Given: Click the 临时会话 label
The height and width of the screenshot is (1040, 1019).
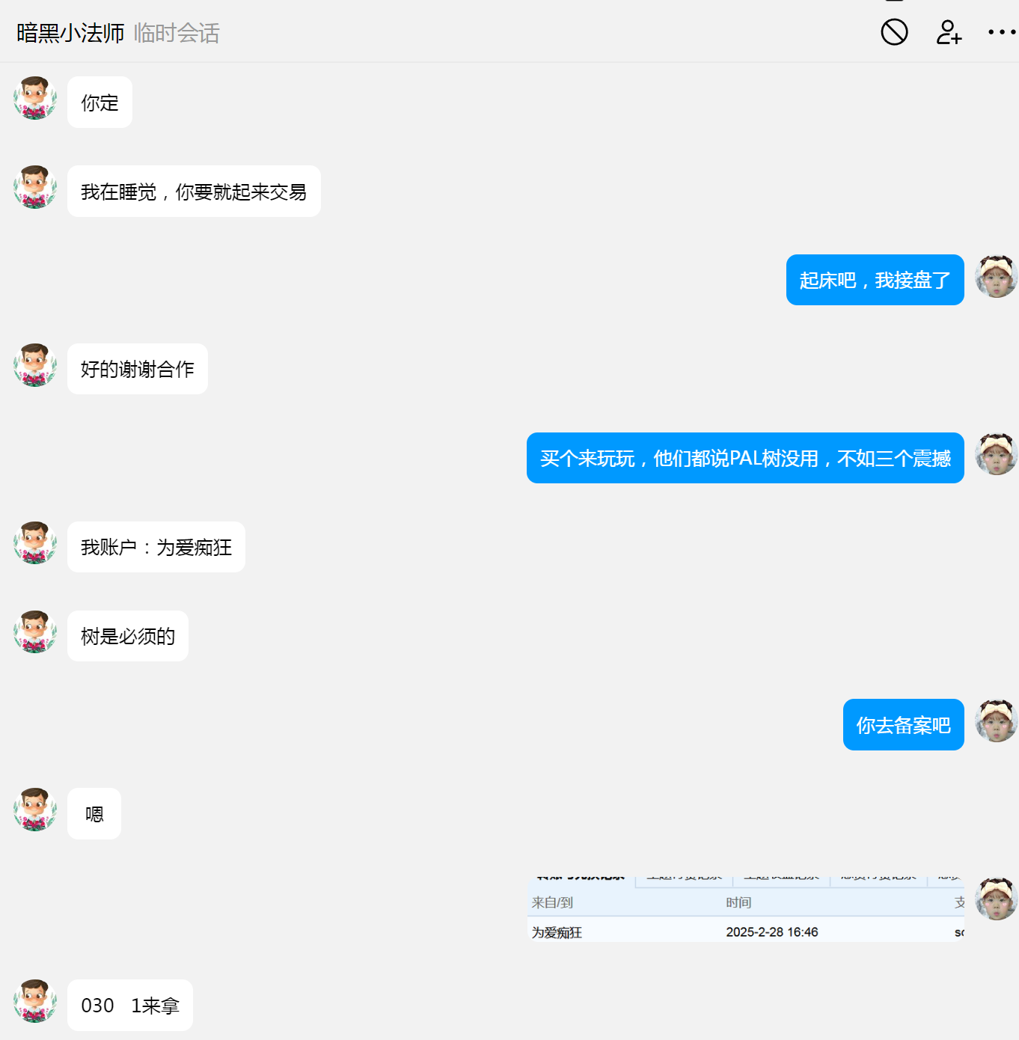Looking at the screenshot, I should coord(177,33).
